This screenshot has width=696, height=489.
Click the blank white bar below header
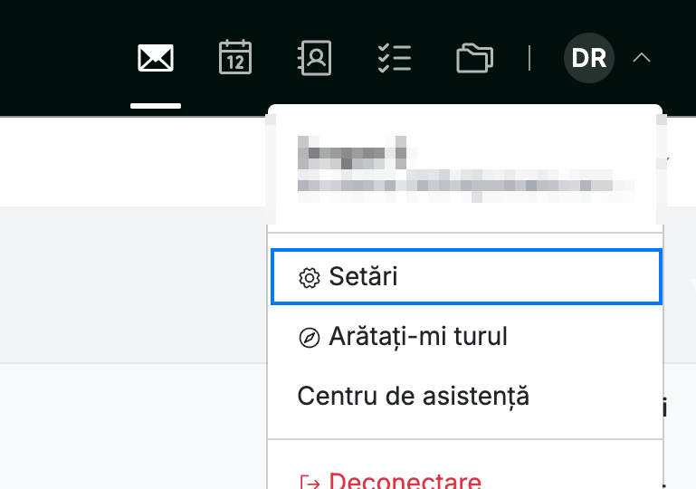pyautogui.click(x=133, y=162)
